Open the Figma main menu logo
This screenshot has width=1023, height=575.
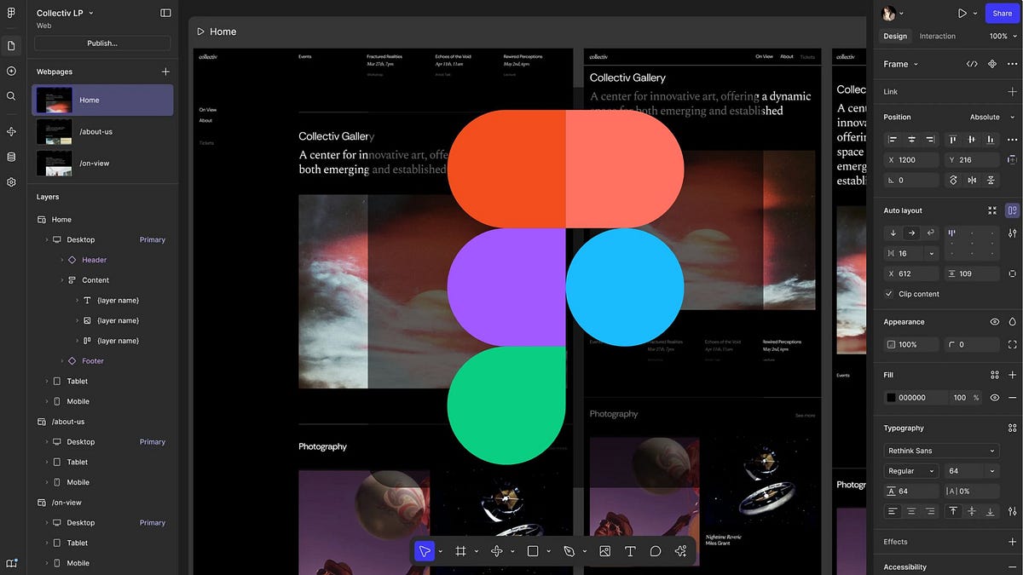(11, 13)
